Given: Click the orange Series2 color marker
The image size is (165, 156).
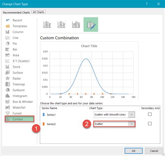Looking at the screenshot, I should (x=44, y=124).
